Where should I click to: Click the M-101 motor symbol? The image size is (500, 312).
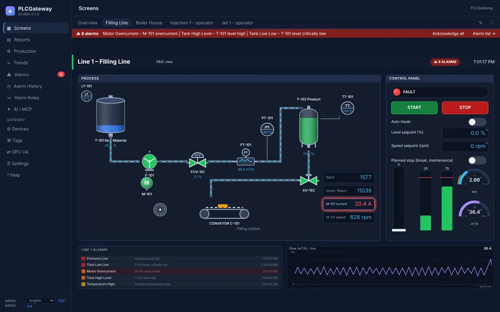click(147, 183)
